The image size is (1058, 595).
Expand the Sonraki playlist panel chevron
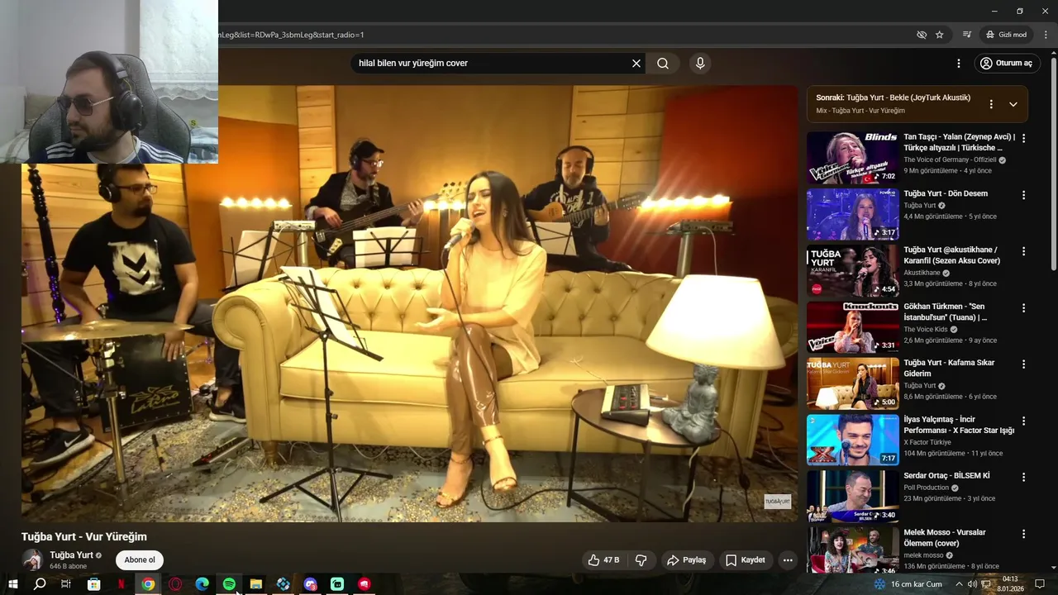click(1013, 104)
